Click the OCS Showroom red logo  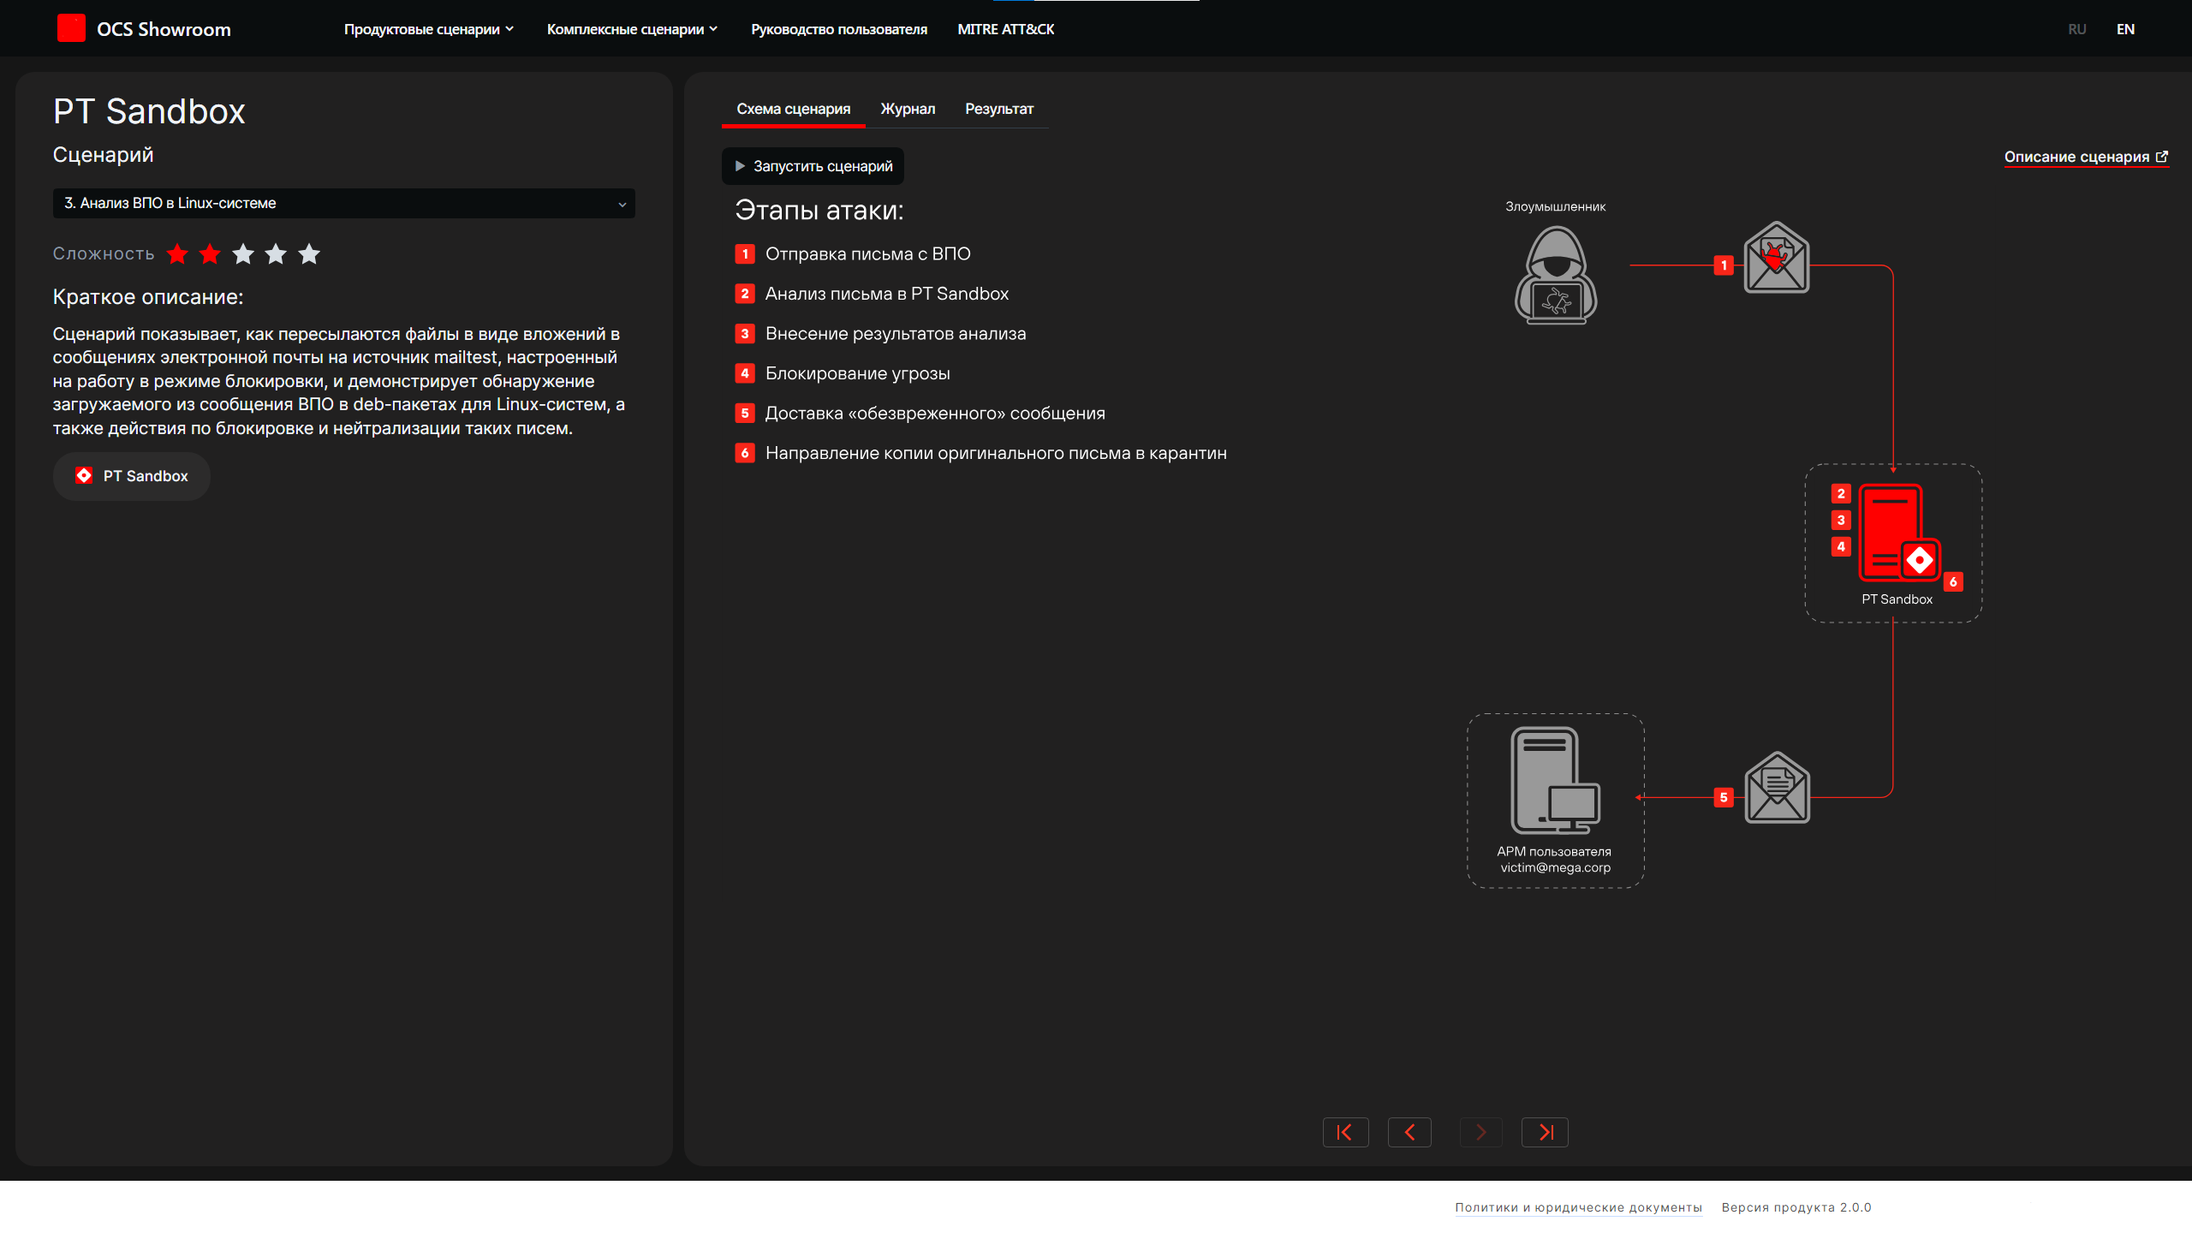[x=71, y=28]
